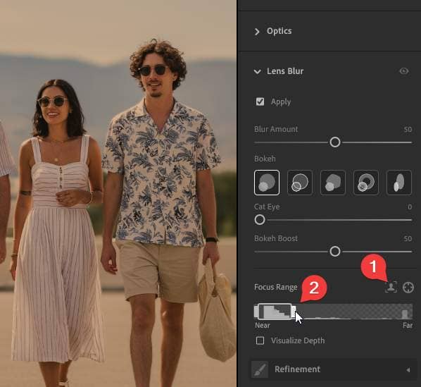Expand the Refinement section triangle arrow
This screenshot has height=387, width=421.
(x=408, y=370)
